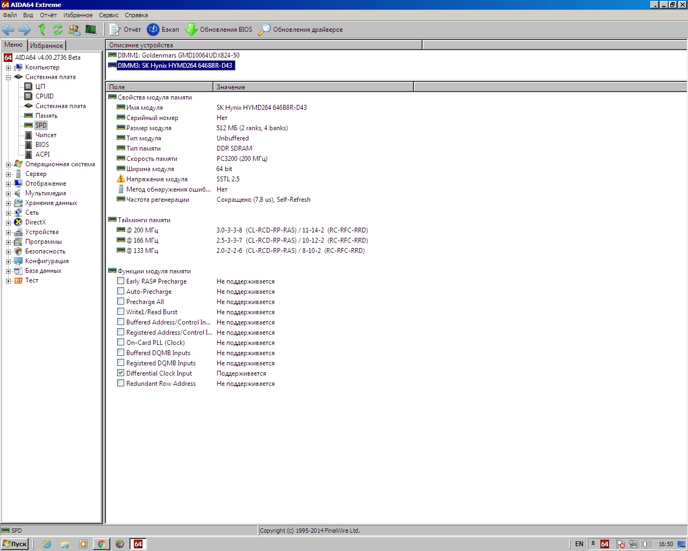Open the Internet Explorer taskbar icon
This screenshot has height=551, width=688.
[47, 544]
